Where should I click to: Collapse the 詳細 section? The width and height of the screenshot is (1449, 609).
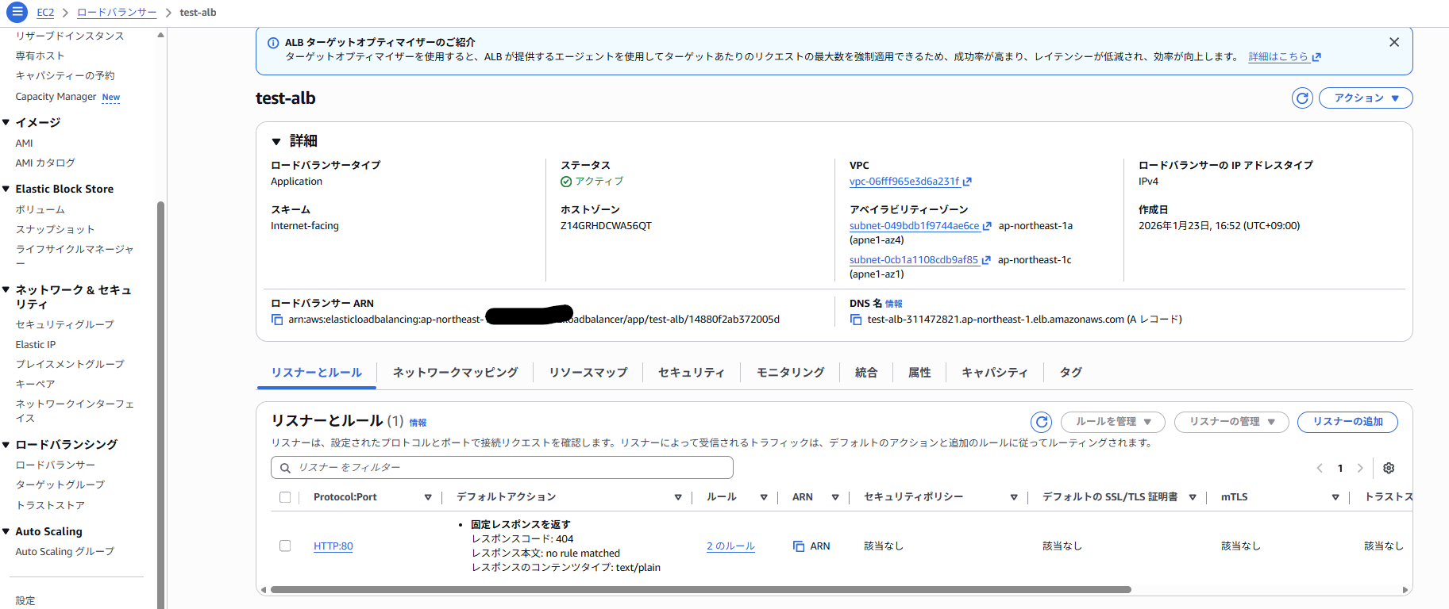tap(276, 141)
